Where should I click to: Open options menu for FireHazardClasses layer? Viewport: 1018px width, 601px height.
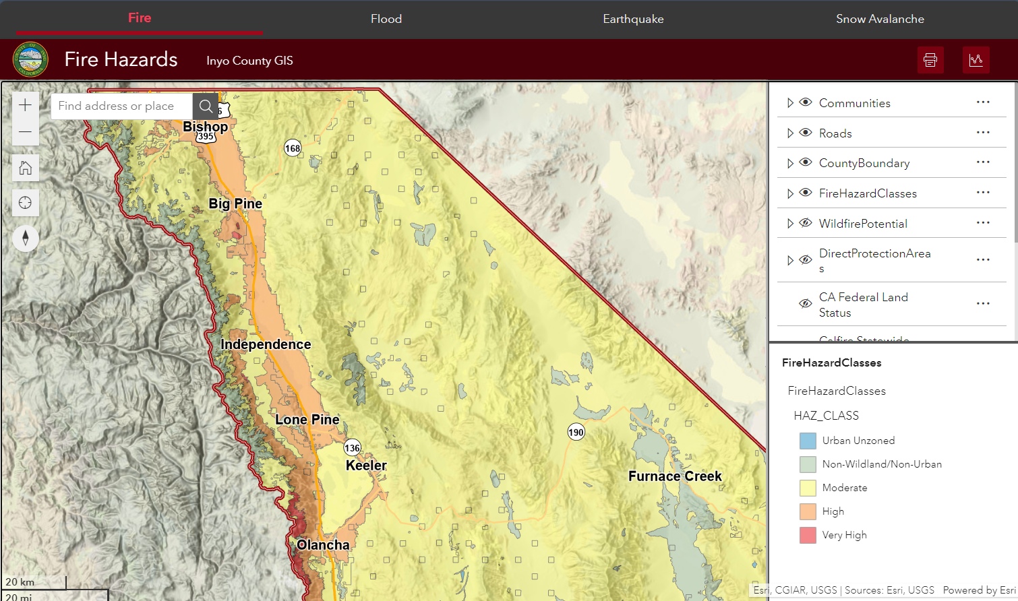pos(983,193)
